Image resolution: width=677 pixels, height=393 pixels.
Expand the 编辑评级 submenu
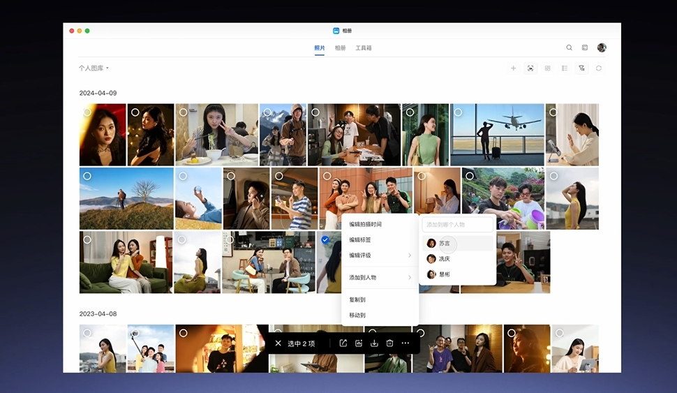[380, 255]
